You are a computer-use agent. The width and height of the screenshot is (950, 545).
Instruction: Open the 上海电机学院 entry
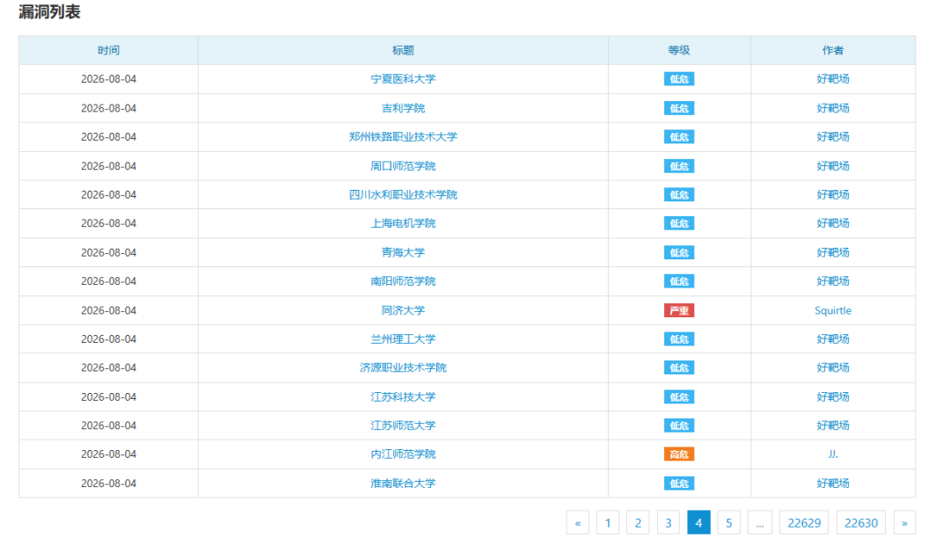[x=403, y=223]
